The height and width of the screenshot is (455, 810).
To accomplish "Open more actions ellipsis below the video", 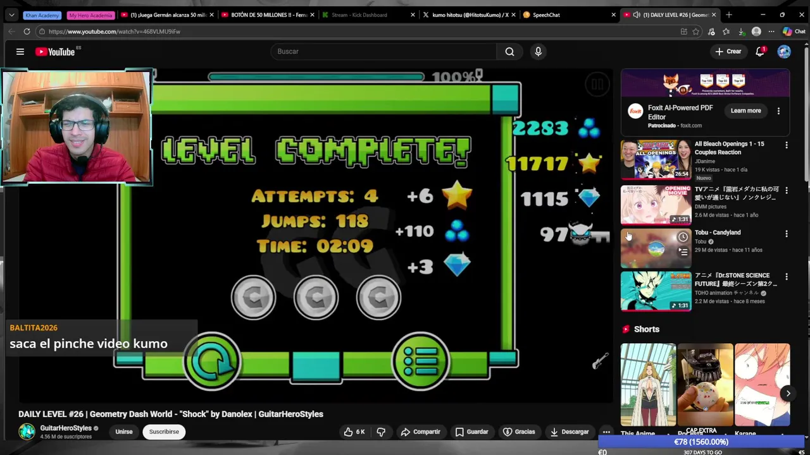I will 606,432.
